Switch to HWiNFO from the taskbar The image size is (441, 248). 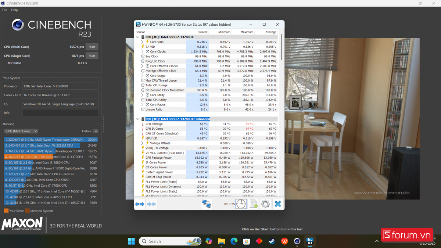(x=310, y=241)
